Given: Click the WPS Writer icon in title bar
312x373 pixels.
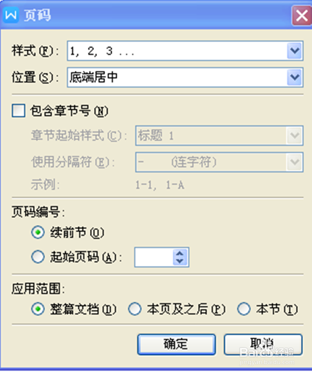Looking at the screenshot, I should 11,16.
